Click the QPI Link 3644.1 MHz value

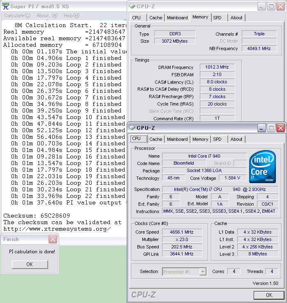(x=182, y=254)
